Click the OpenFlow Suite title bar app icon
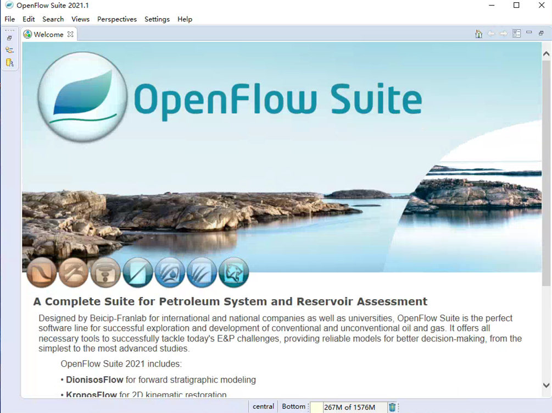This screenshot has height=413, width=552. tap(9, 5)
